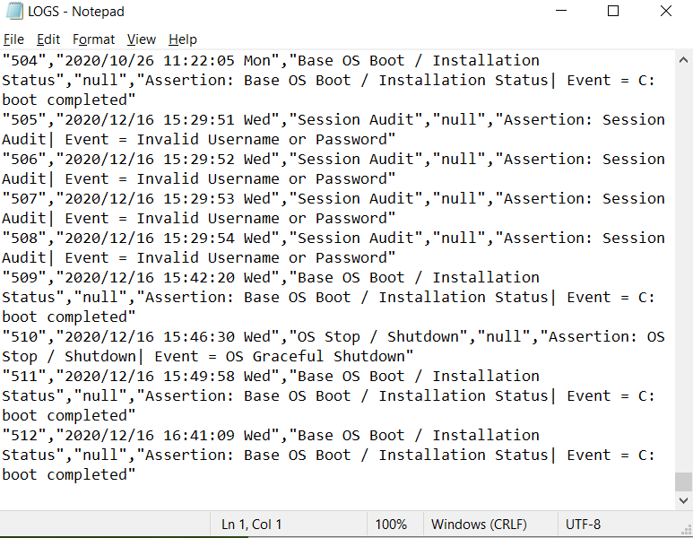Click the Ln 1, Col 1 status indicator

coord(251,525)
